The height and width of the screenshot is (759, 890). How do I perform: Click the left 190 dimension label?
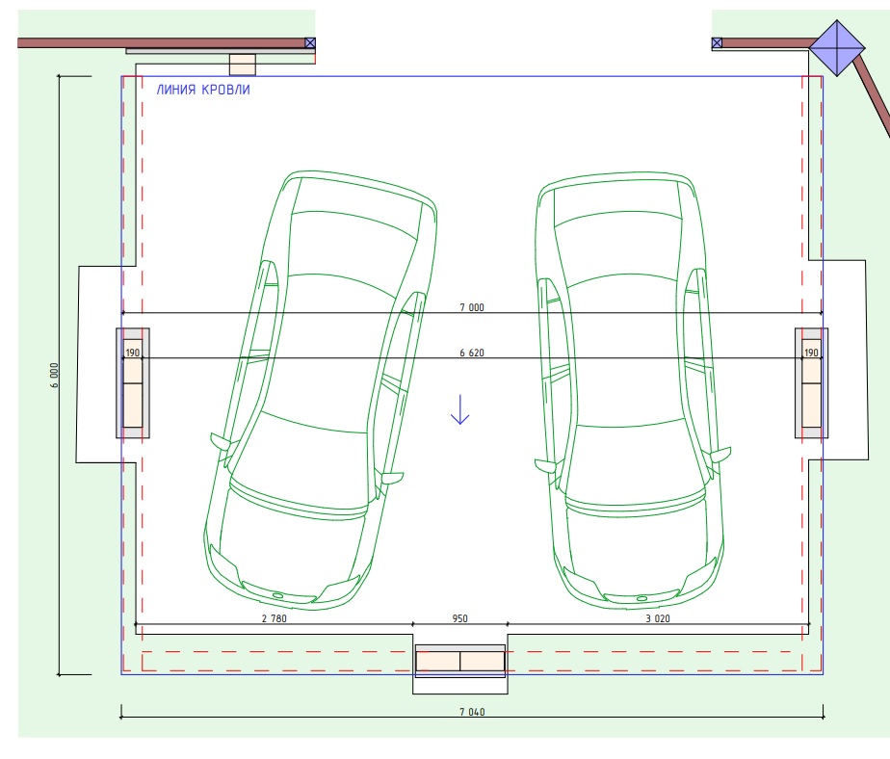click(133, 353)
